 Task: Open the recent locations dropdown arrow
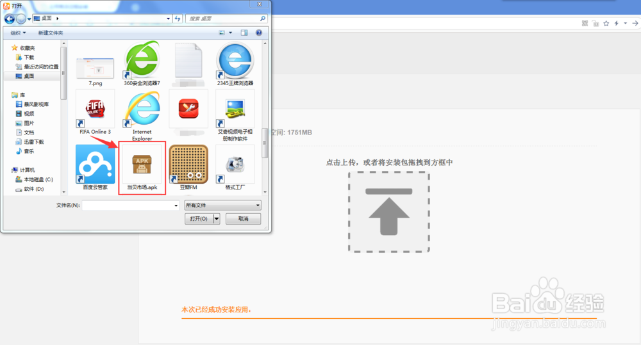(x=29, y=19)
